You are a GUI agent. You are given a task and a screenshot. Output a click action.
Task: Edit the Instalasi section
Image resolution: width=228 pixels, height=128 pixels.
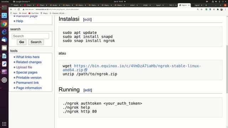tap(87, 20)
